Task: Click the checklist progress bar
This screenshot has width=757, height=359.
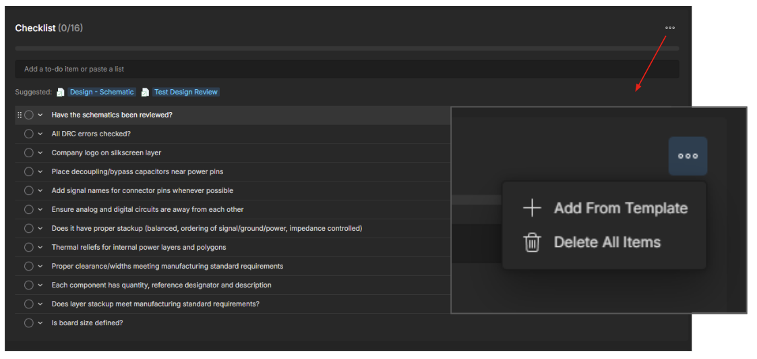Action: pyautogui.click(x=346, y=49)
